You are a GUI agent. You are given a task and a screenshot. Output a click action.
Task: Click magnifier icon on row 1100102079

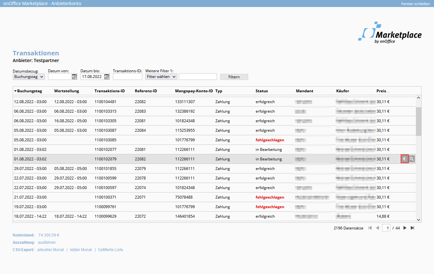[412, 159]
